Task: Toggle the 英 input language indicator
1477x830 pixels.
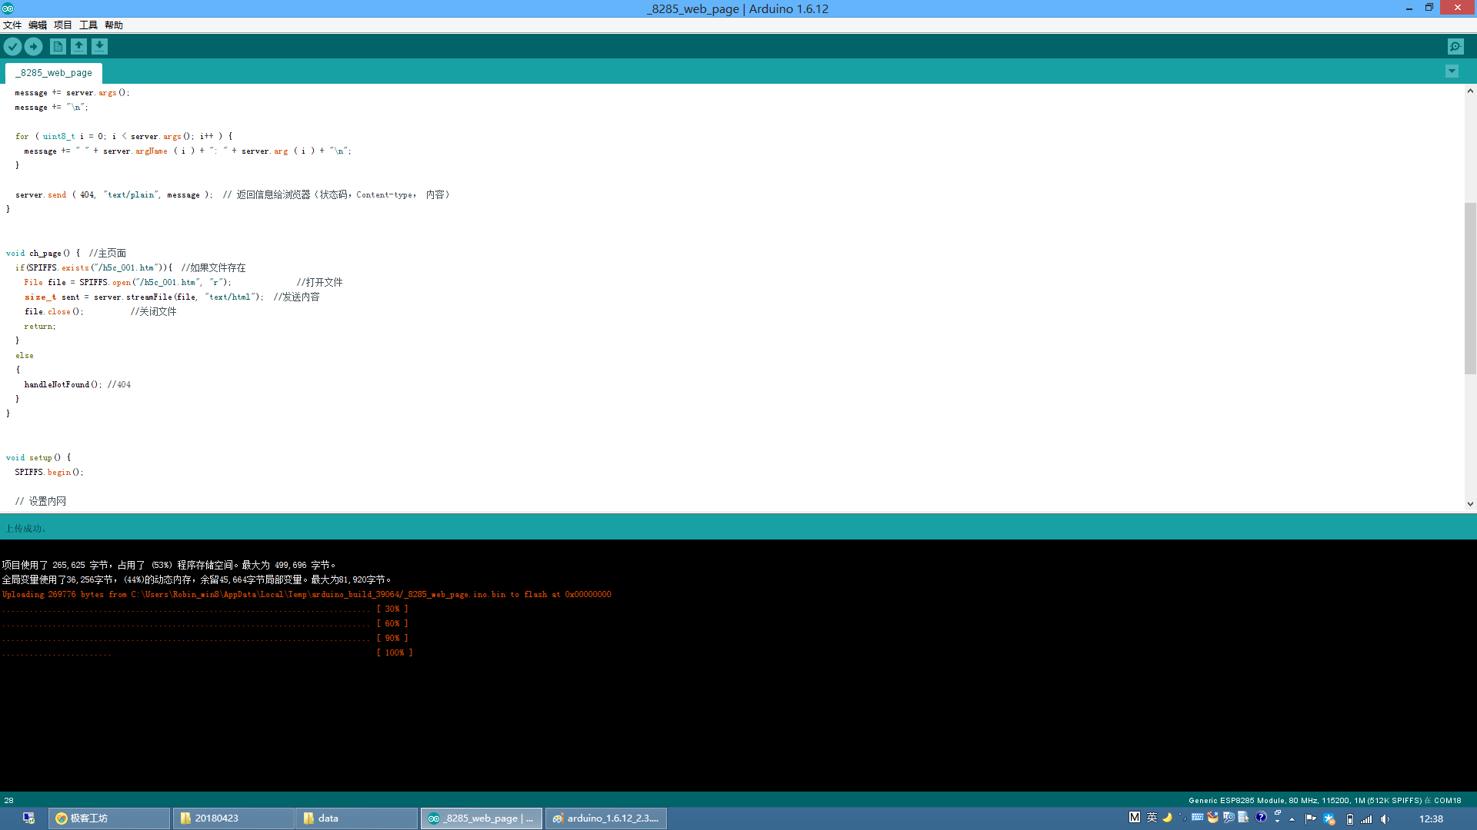Action: pyautogui.click(x=1152, y=818)
